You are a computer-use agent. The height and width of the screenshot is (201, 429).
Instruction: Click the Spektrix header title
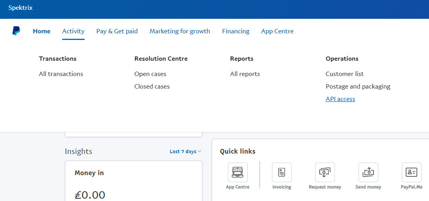(20, 8)
